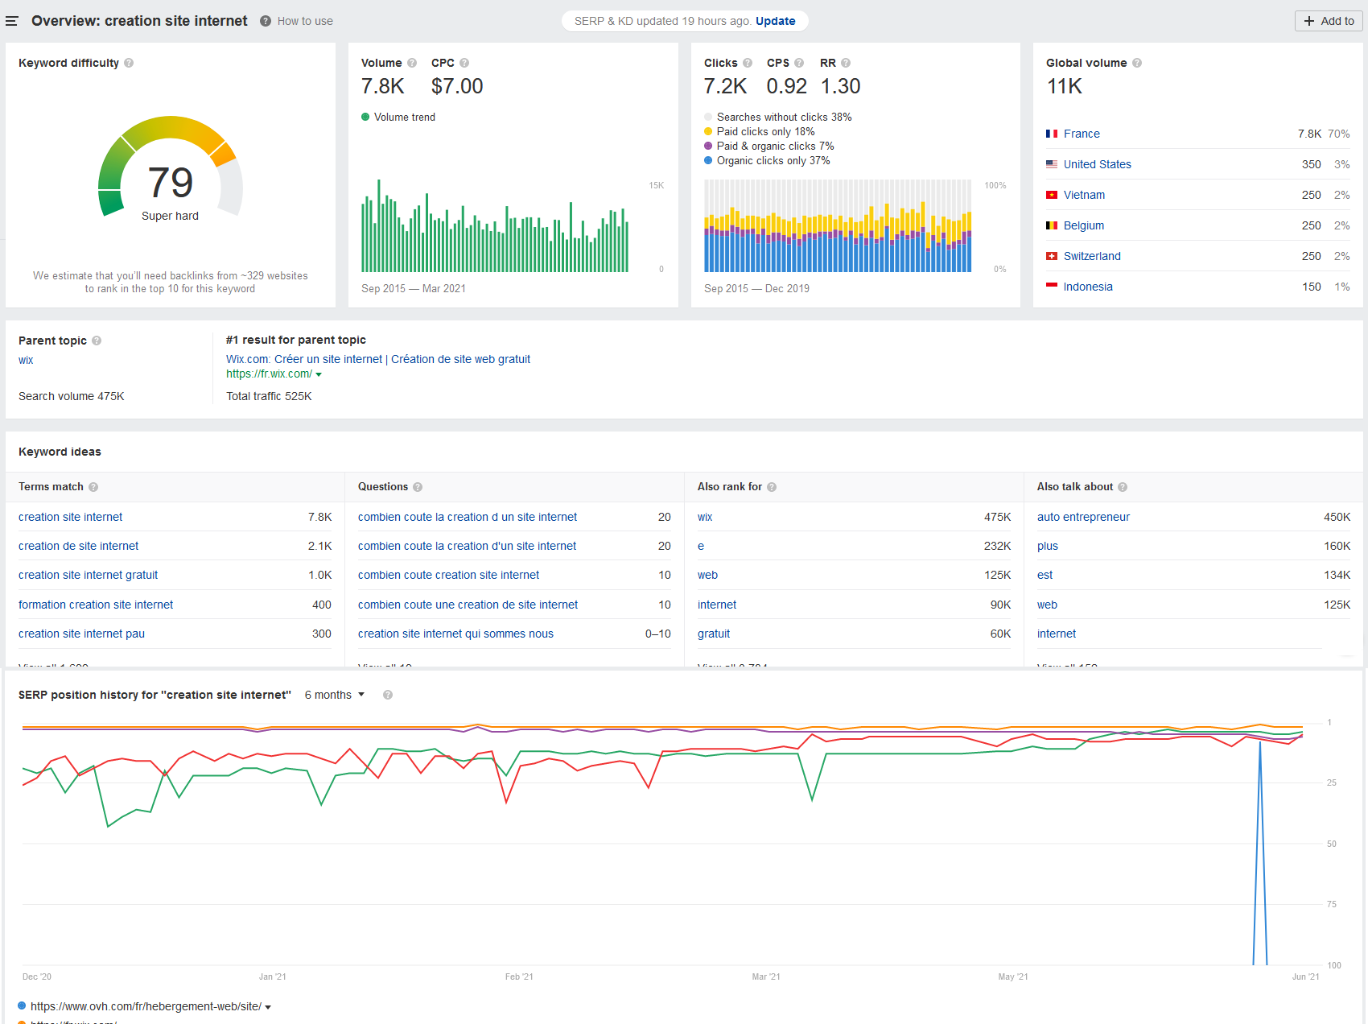Open the hamburger menu icon
The height and width of the screenshot is (1024, 1368).
point(11,21)
